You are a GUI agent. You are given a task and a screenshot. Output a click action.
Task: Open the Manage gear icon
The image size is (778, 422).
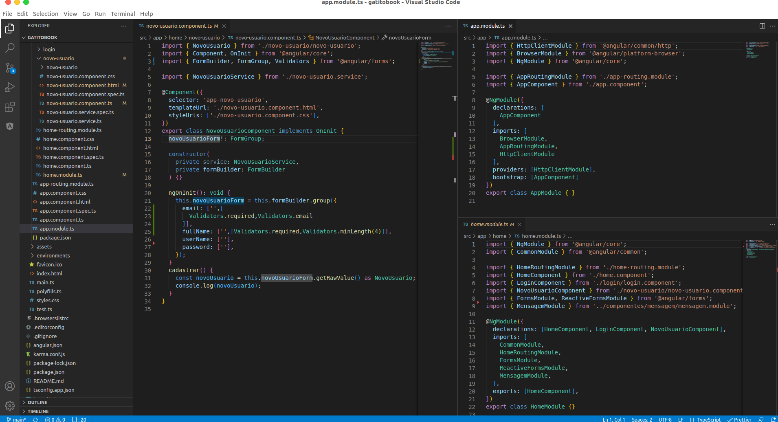[10, 406]
